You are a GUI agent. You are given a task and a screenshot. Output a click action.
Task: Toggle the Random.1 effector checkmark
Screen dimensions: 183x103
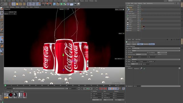coord(144,69)
